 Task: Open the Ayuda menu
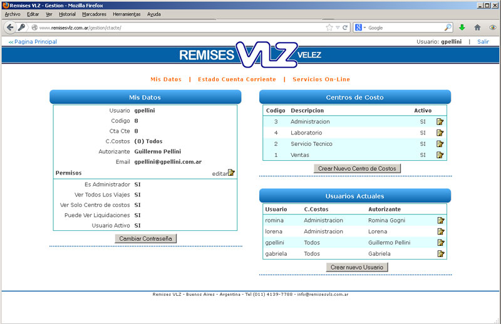click(x=153, y=14)
